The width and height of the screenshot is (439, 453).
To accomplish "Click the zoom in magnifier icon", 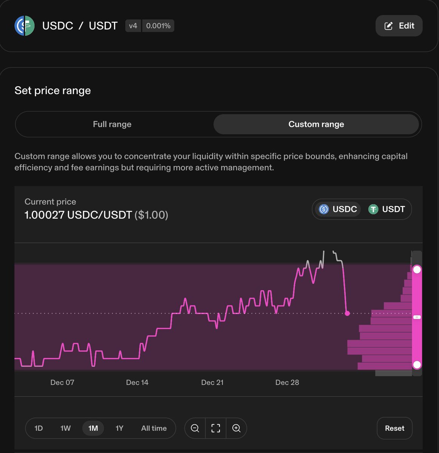I will pyautogui.click(x=237, y=428).
